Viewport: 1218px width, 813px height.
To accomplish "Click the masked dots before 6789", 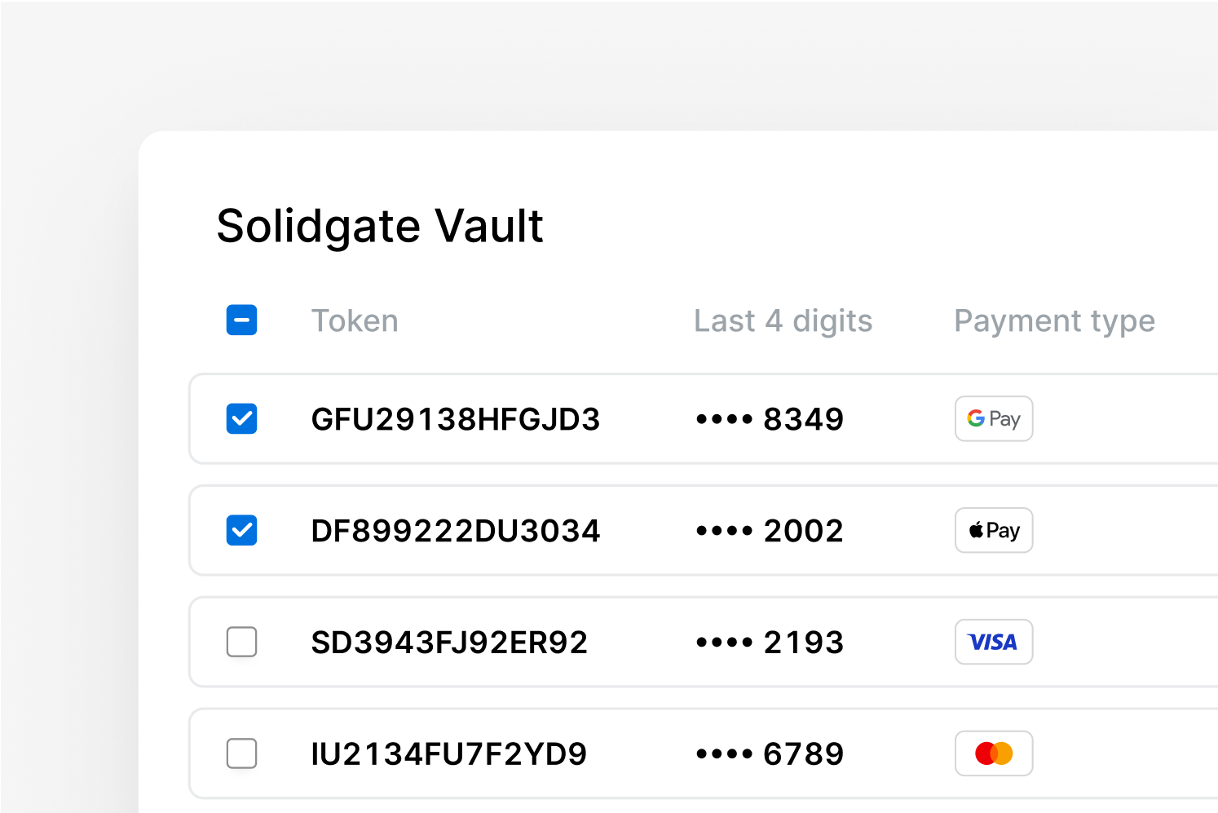I will point(724,753).
